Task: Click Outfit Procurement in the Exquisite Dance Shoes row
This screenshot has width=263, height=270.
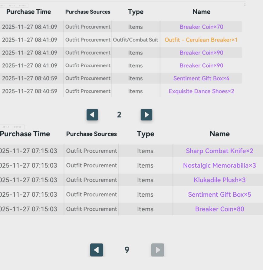Action: pyautogui.click(x=88, y=91)
